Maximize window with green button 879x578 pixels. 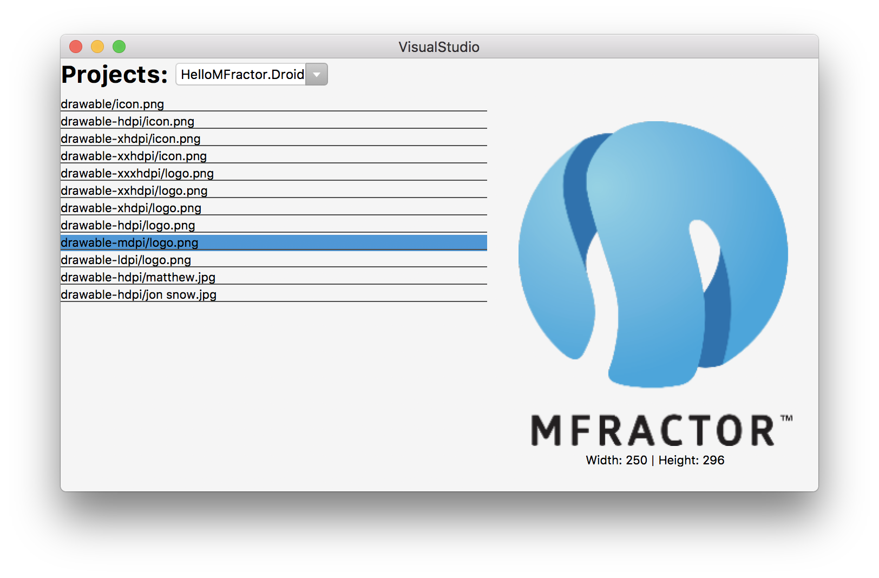119,47
